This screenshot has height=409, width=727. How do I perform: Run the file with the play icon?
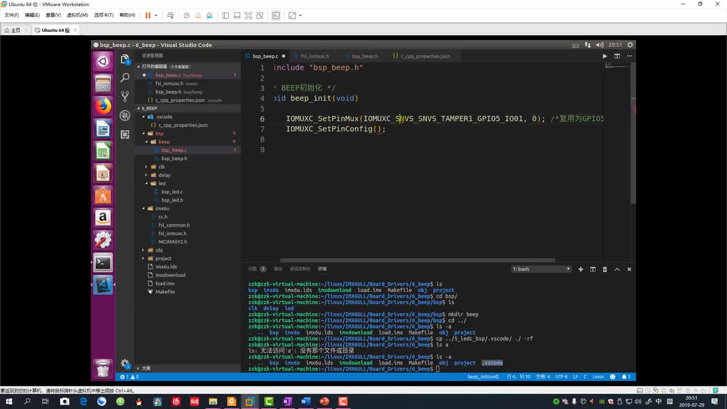(x=604, y=56)
